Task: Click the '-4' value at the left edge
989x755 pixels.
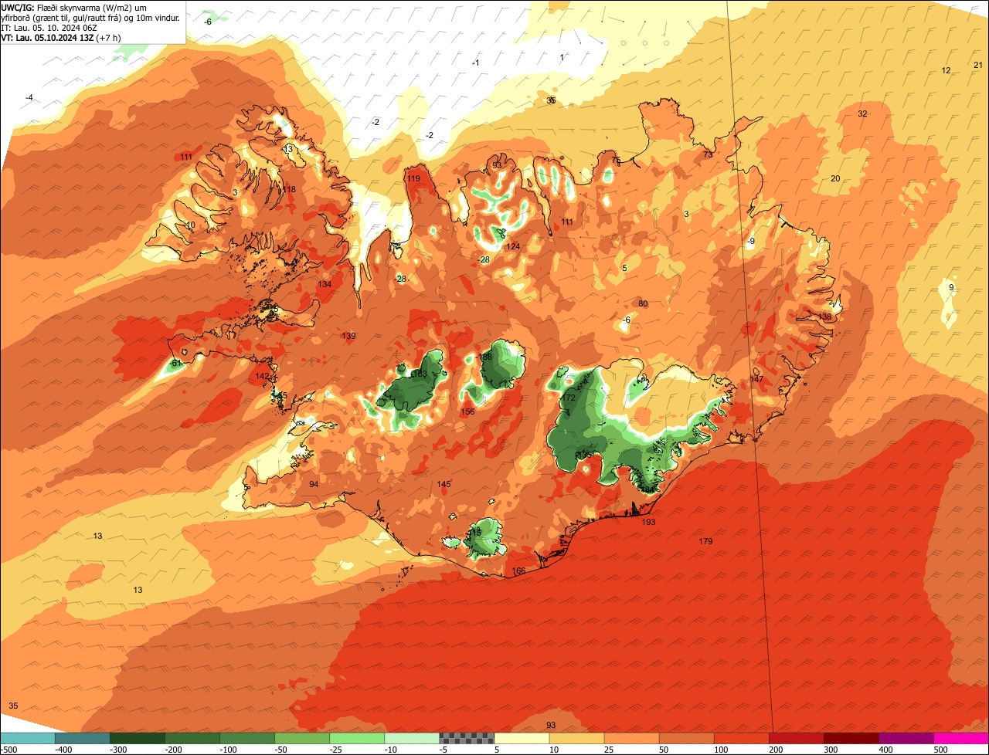Action: 29,97
